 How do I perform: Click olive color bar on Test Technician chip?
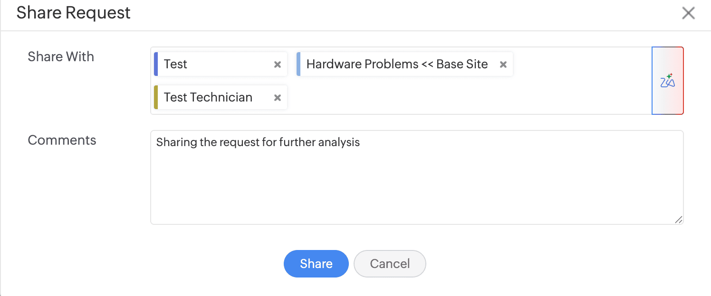pyautogui.click(x=156, y=98)
